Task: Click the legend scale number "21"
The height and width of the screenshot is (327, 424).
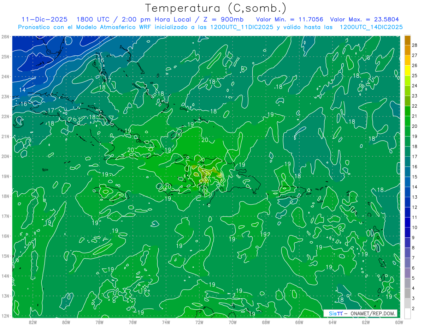Action: [415, 116]
